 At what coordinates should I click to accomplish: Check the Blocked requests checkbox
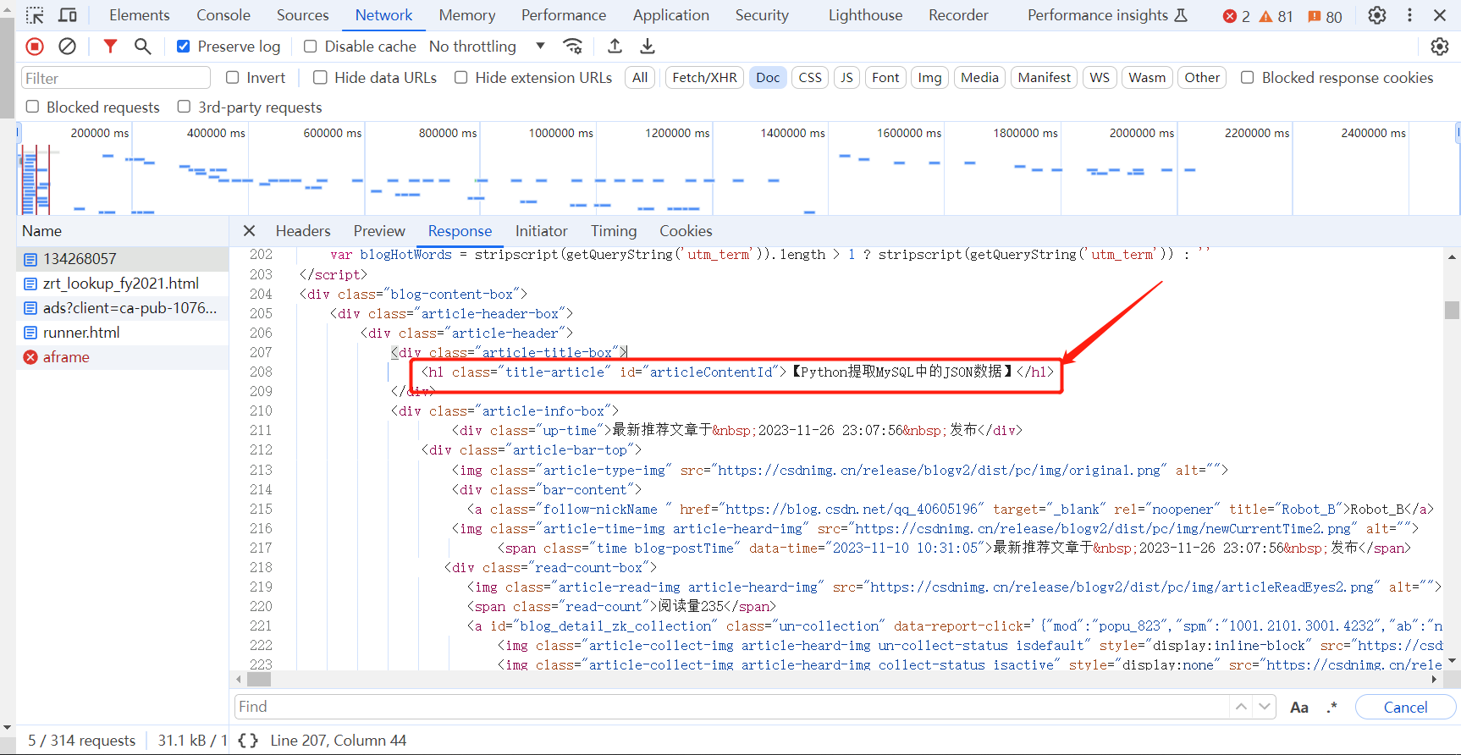click(32, 107)
